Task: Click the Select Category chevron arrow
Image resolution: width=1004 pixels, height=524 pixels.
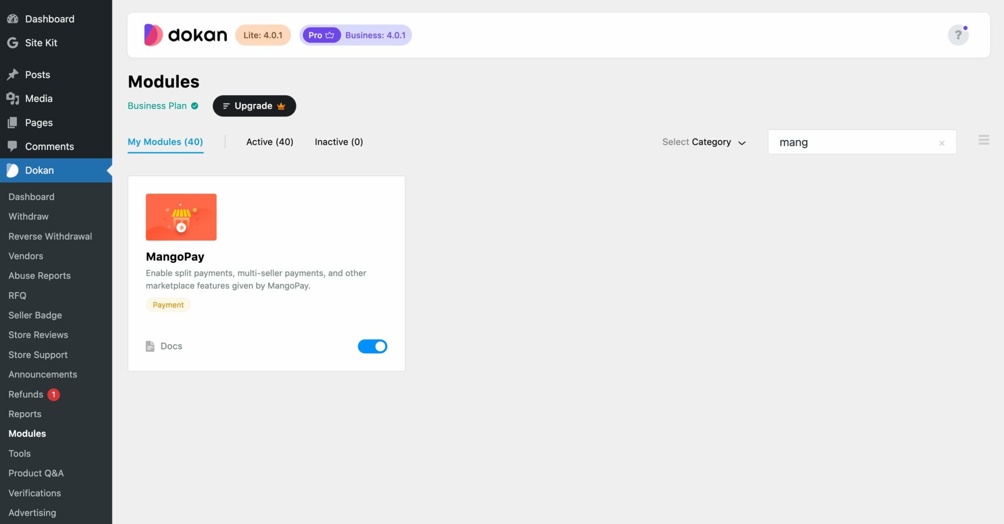Action: tap(741, 143)
